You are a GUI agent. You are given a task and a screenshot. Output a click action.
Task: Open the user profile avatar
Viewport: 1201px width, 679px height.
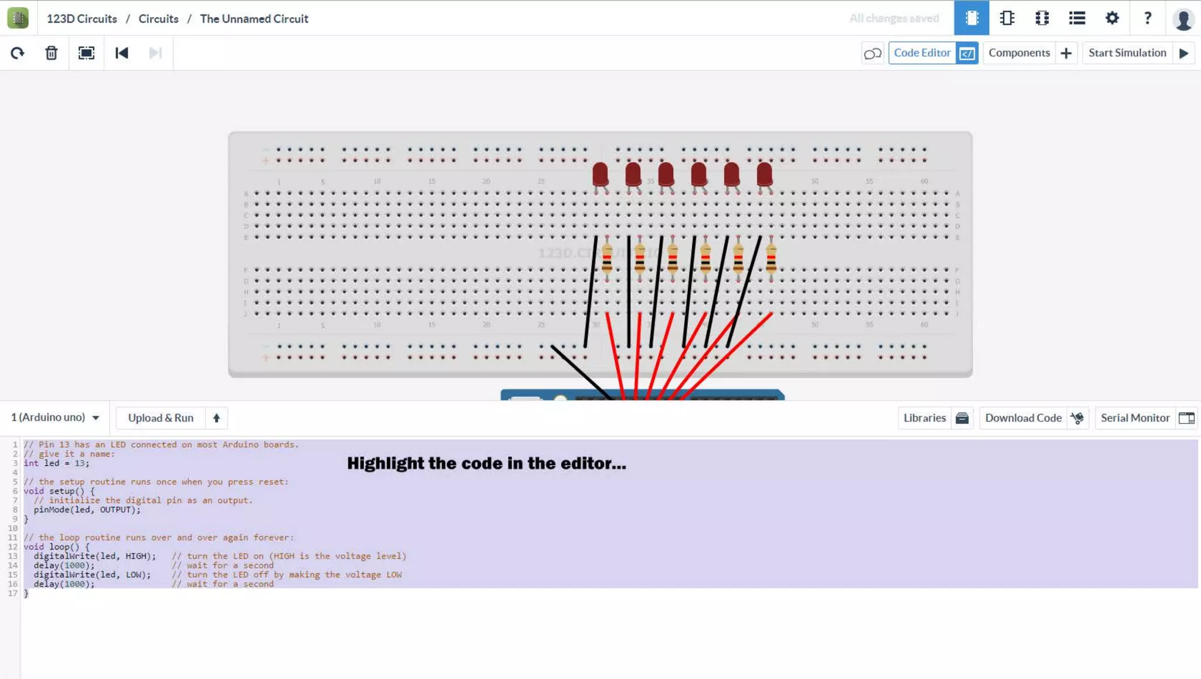click(1183, 19)
